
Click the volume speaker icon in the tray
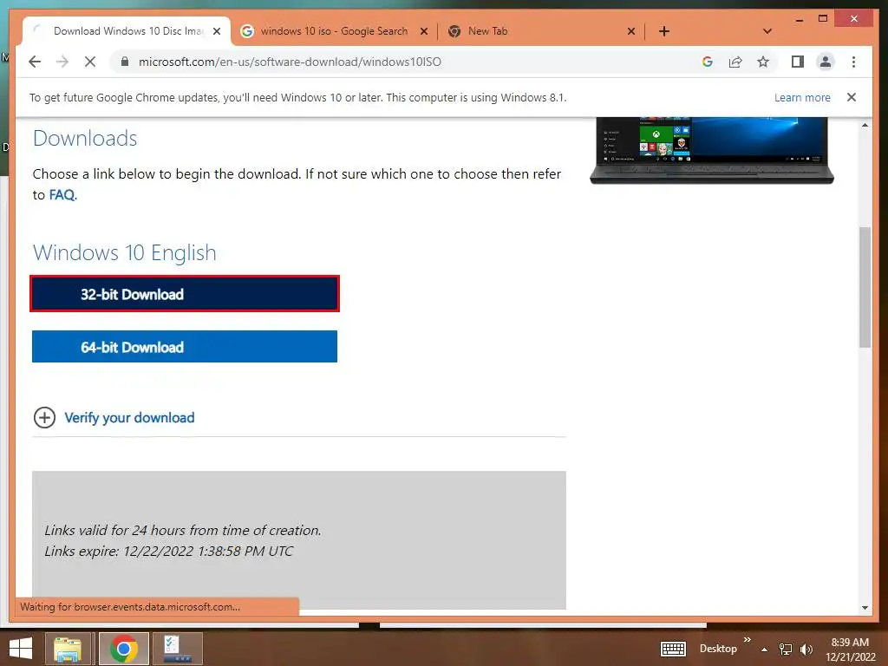[x=806, y=649]
